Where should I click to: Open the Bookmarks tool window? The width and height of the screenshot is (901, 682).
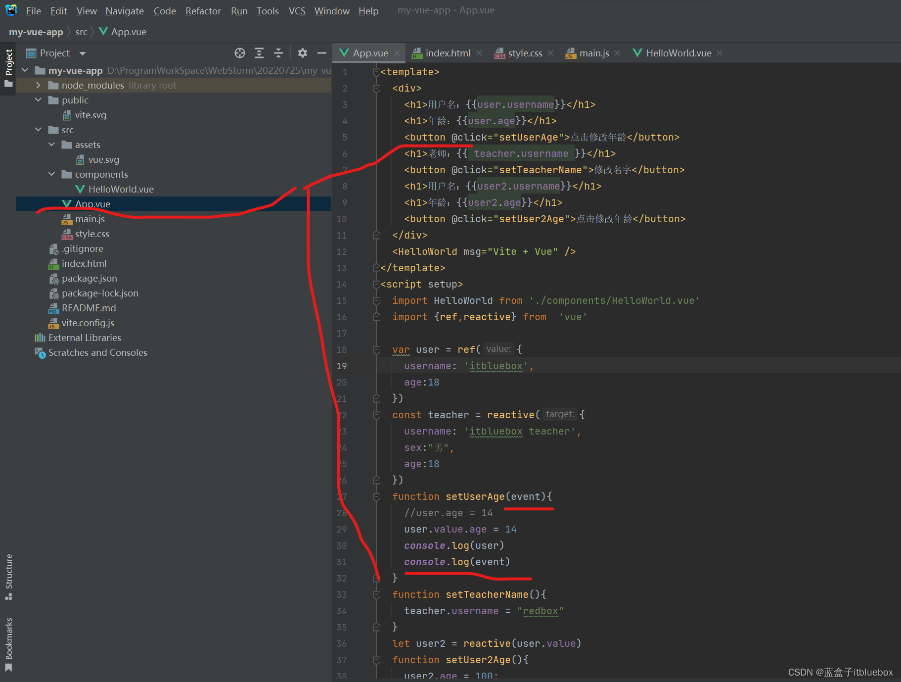[8, 644]
